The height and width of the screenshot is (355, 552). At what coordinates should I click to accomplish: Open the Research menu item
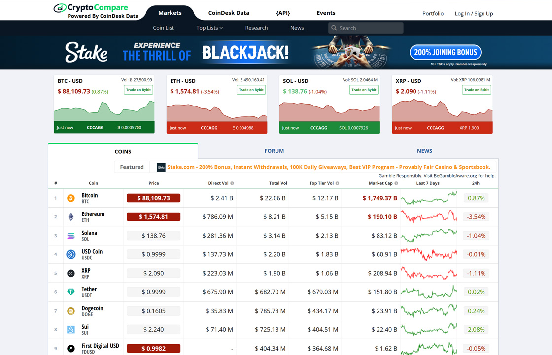coord(256,28)
